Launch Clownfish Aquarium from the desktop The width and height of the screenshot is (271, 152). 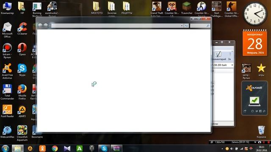pos(22,133)
